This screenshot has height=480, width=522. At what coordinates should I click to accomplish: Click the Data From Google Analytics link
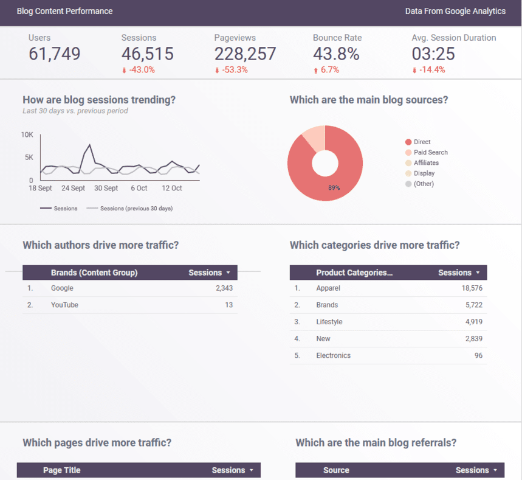point(456,11)
